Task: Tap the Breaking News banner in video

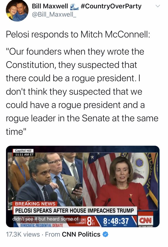Action: coord(35,204)
